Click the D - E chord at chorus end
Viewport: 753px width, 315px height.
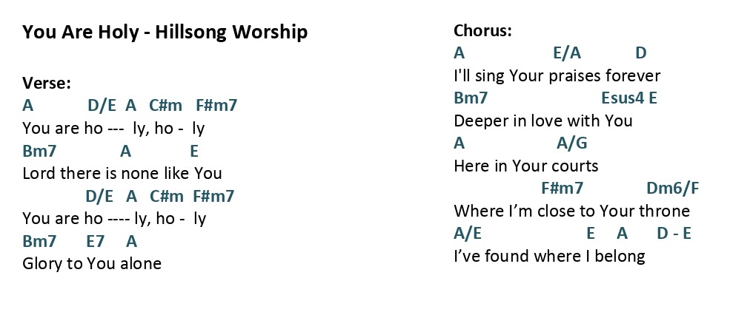click(x=674, y=234)
